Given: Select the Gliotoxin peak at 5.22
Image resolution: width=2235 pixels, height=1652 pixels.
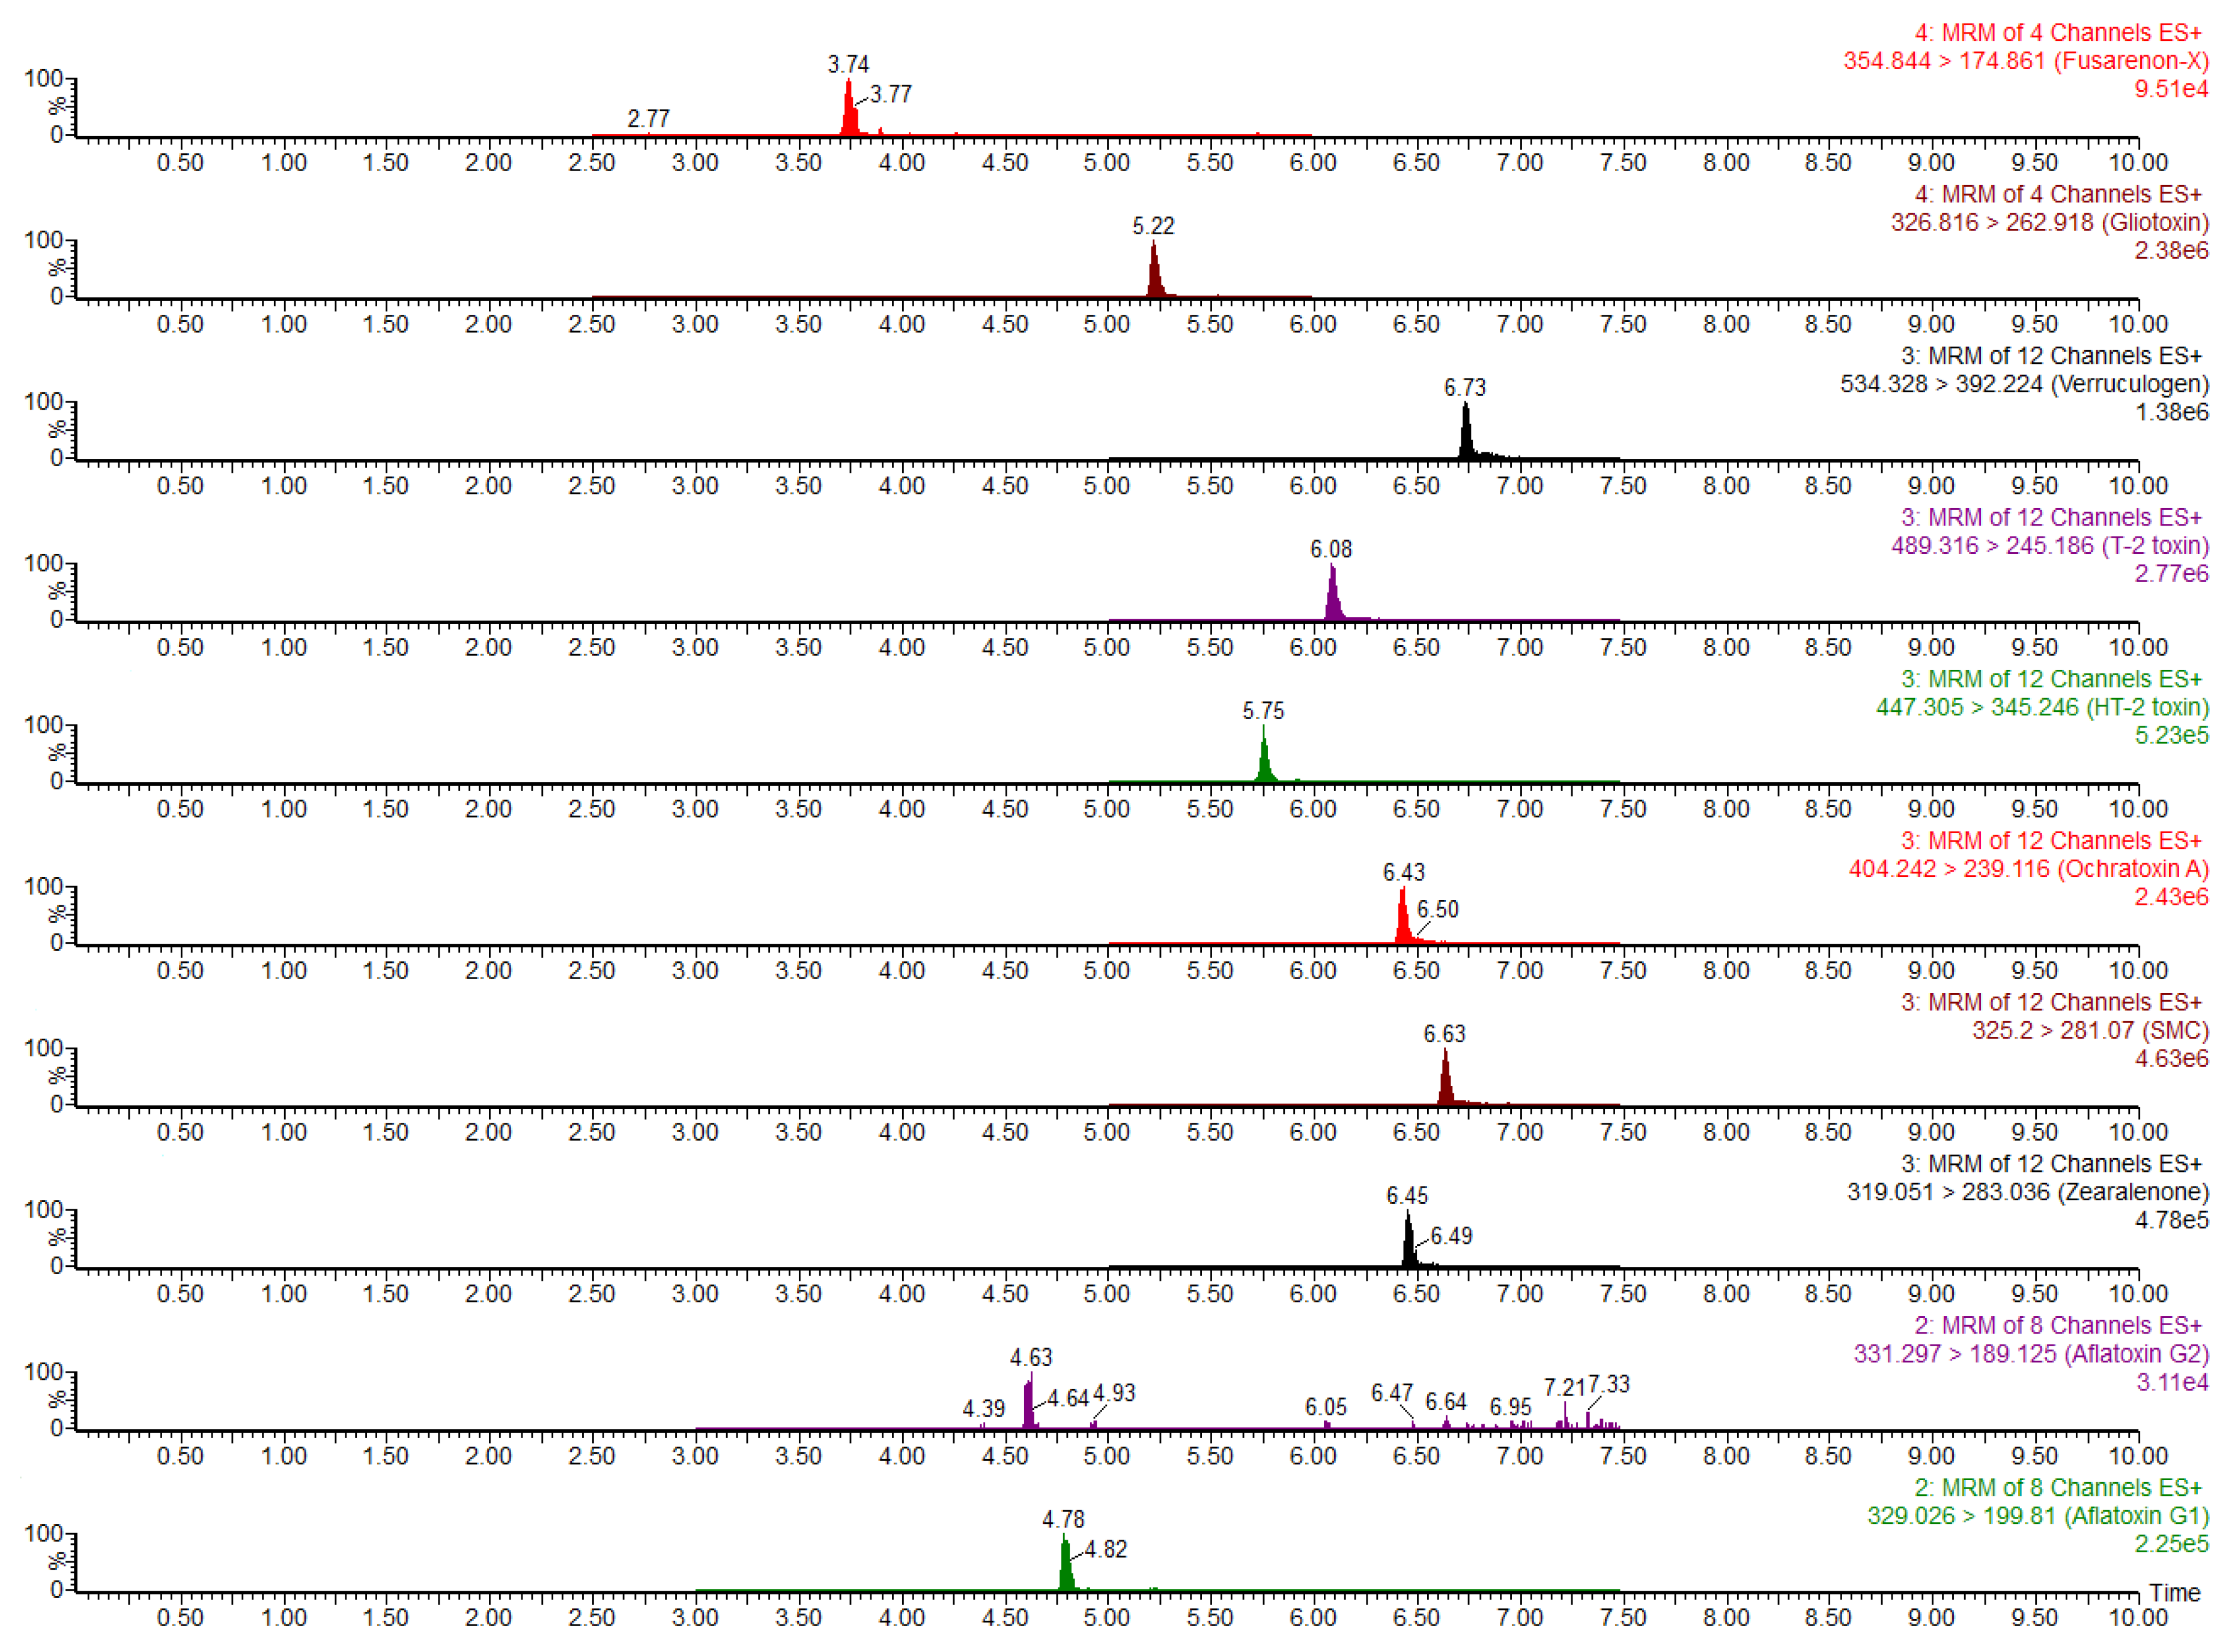Looking at the screenshot, I should coord(1154,270).
